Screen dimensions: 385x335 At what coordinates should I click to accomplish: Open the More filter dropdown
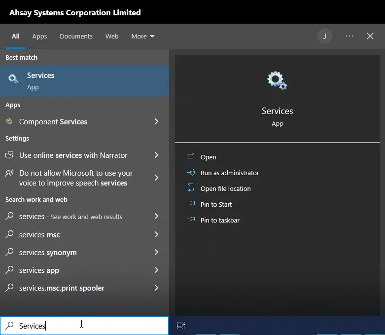(142, 36)
